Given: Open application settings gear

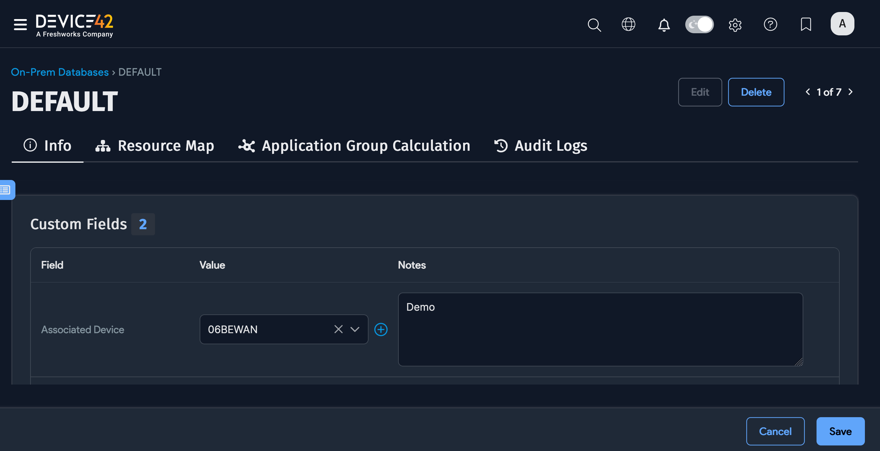Looking at the screenshot, I should (x=735, y=25).
